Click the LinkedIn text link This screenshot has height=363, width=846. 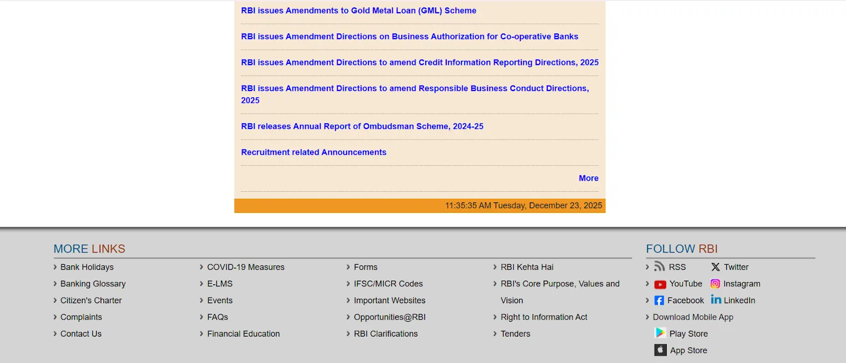(x=739, y=301)
